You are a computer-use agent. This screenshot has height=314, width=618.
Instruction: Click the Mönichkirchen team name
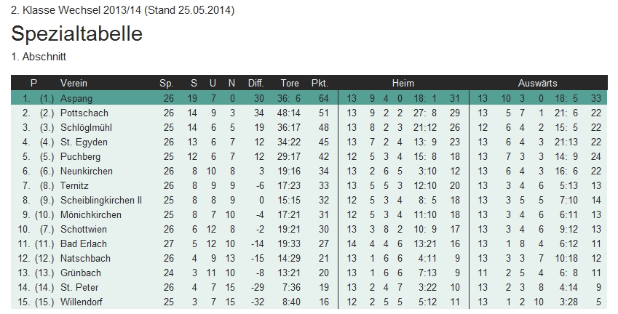click(x=90, y=214)
